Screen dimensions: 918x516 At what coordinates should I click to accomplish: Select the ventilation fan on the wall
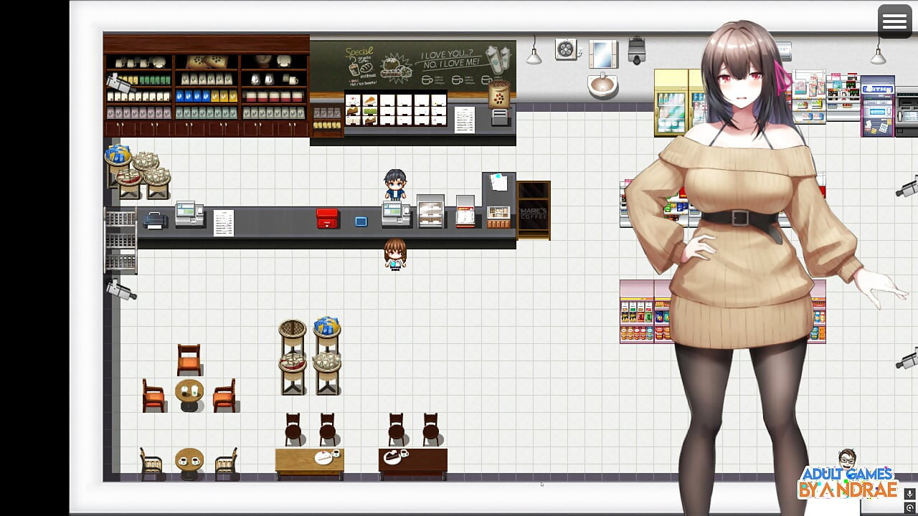(567, 49)
